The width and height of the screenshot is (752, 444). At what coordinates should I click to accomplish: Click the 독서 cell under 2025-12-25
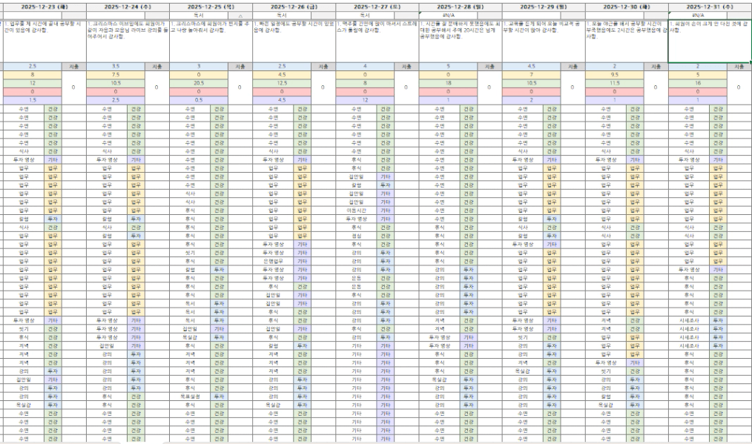click(x=199, y=16)
